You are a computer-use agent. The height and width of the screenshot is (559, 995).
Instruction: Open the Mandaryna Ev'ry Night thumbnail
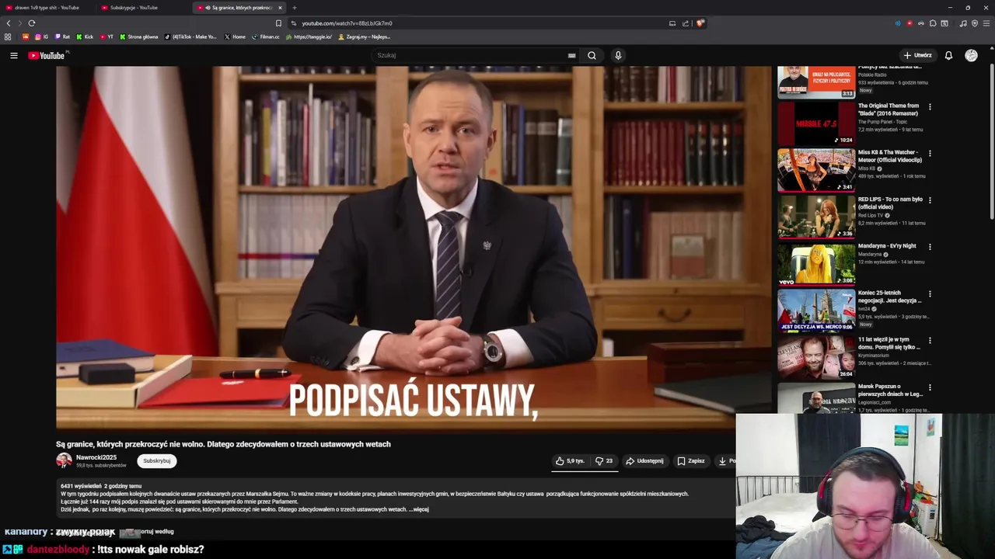pos(816,263)
